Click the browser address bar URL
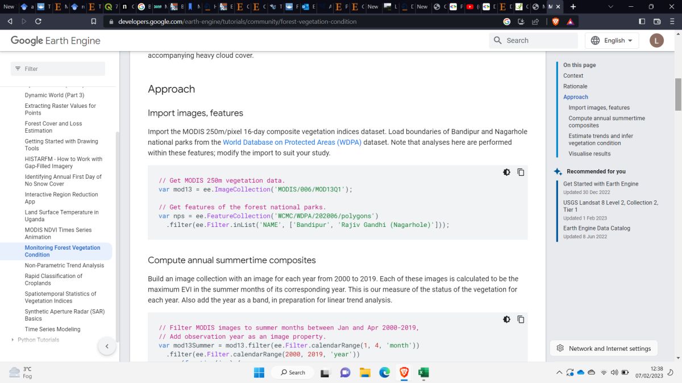Screen dimensions: 682x383 click(237, 22)
